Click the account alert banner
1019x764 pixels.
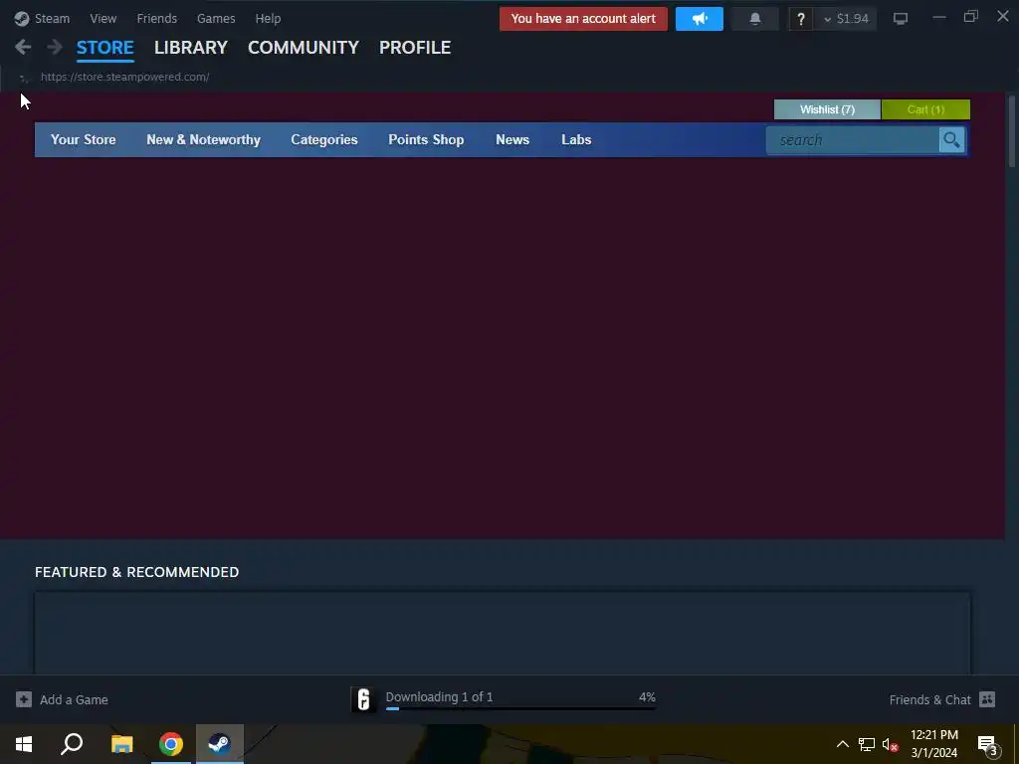click(583, 19)
